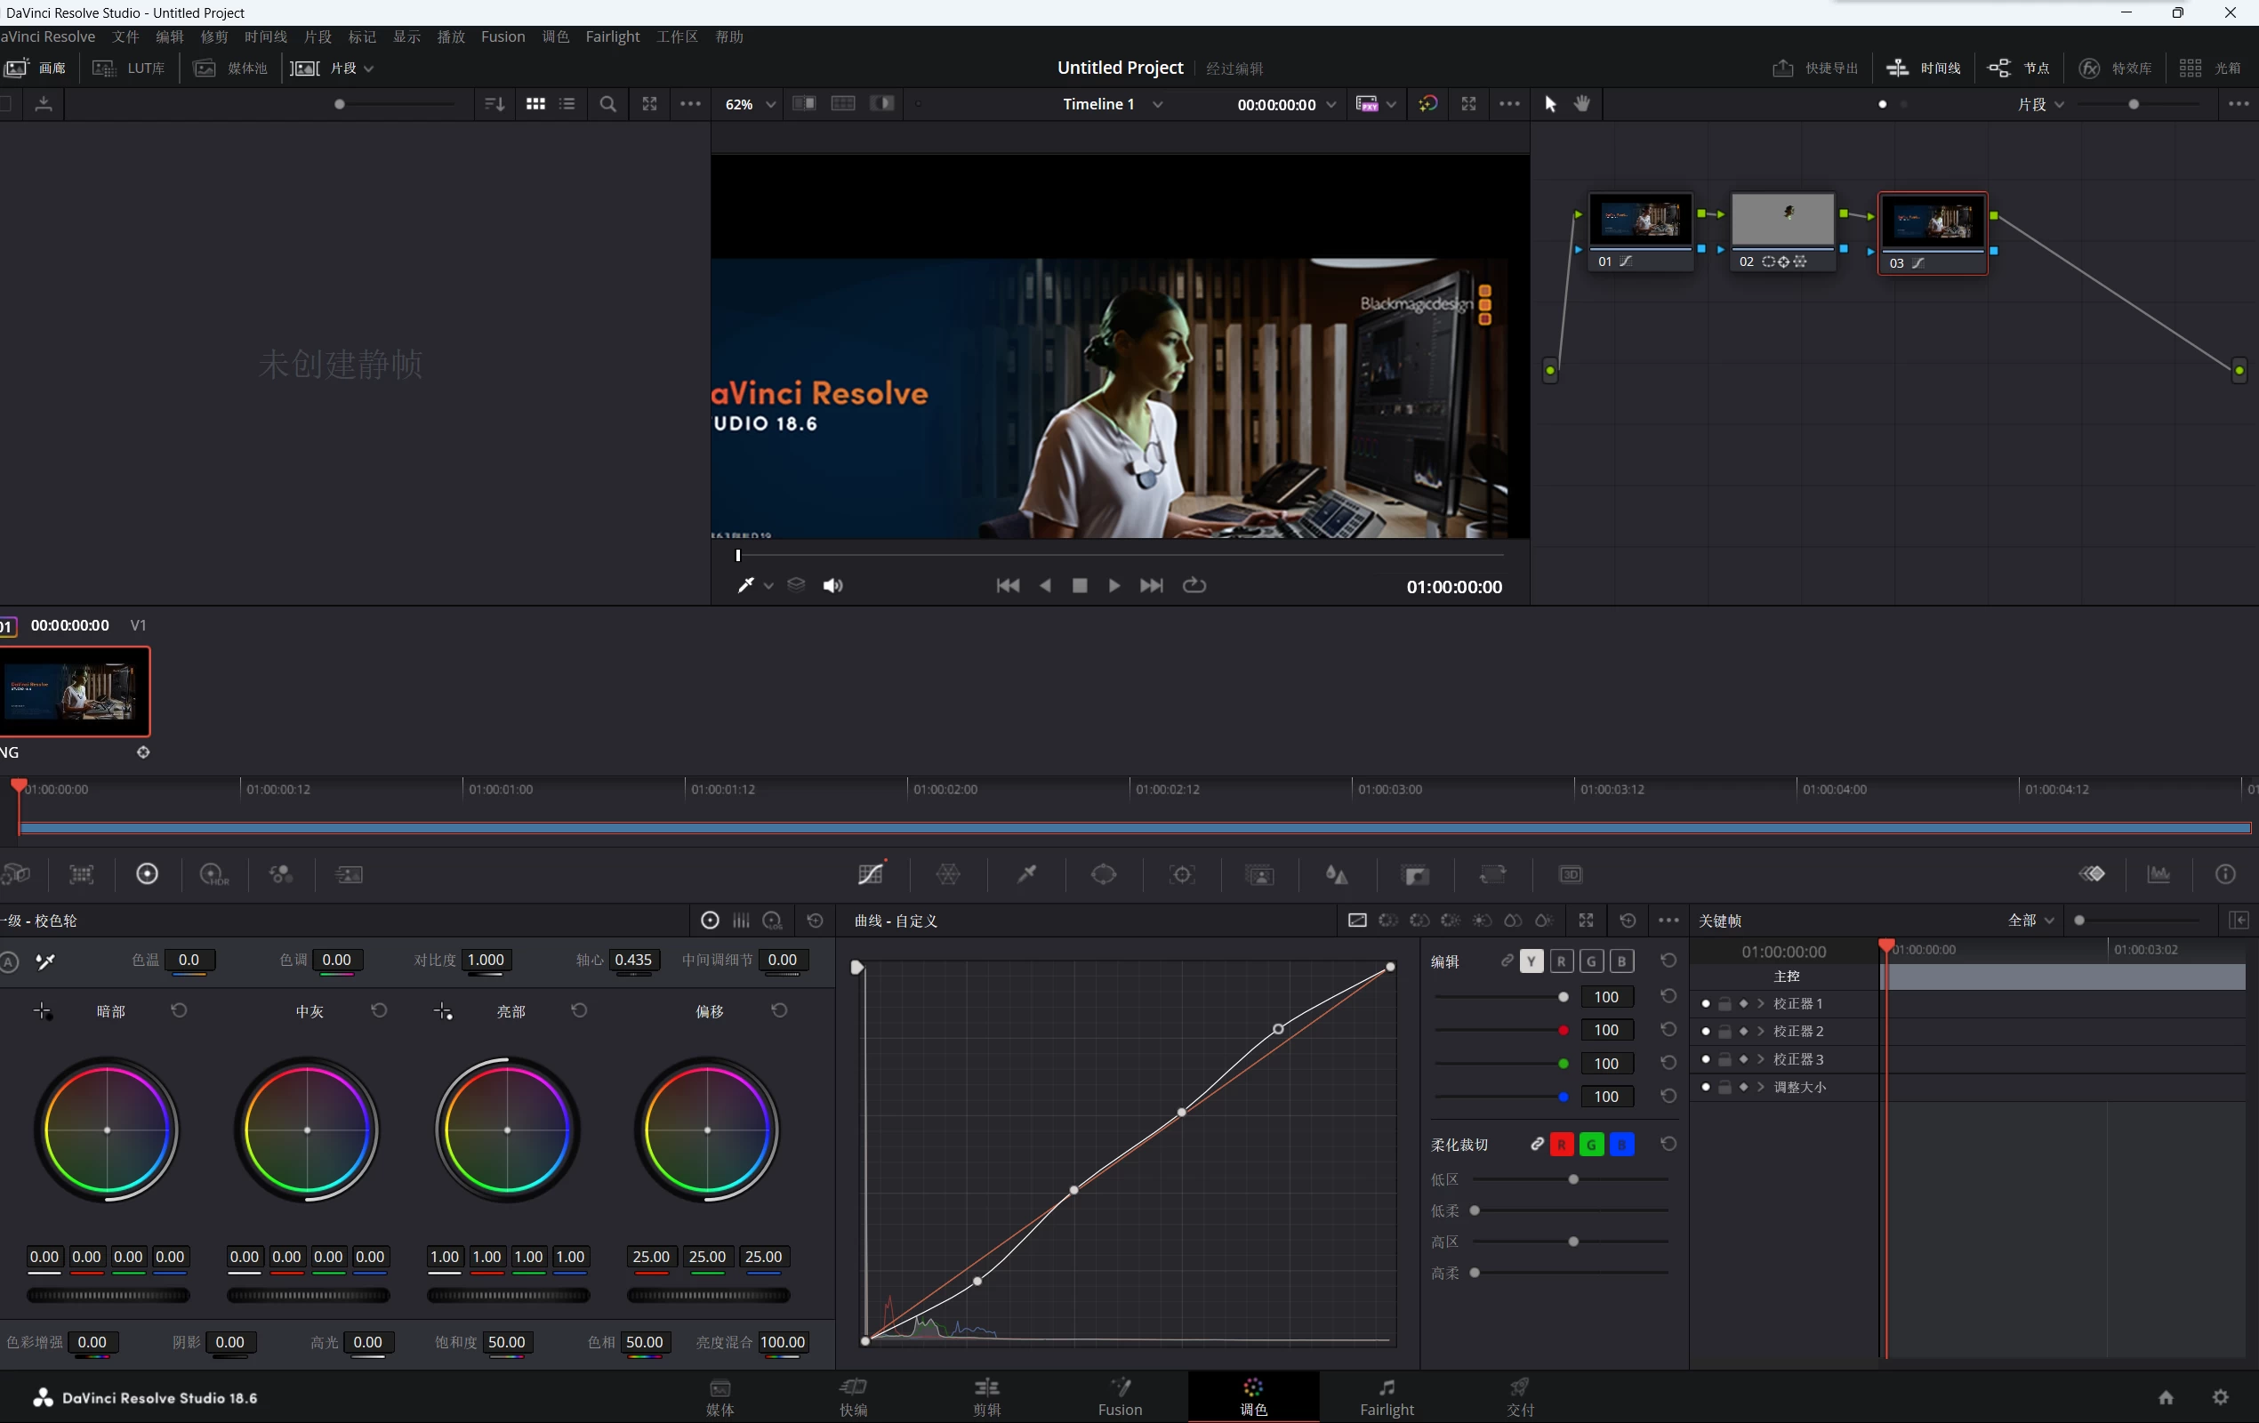Select the hand pan tool in node editor

tap(1581, 104)
